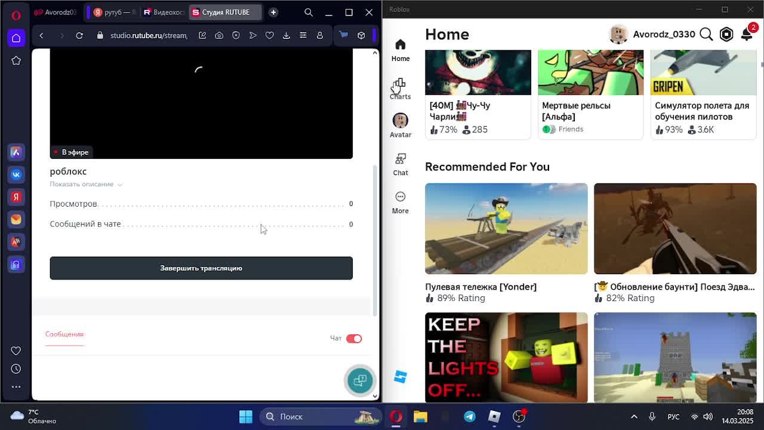The height and width of the screenshot is (430, 764).
Task: Open Roblox Home in the sidebar
Action: point(401,50)
